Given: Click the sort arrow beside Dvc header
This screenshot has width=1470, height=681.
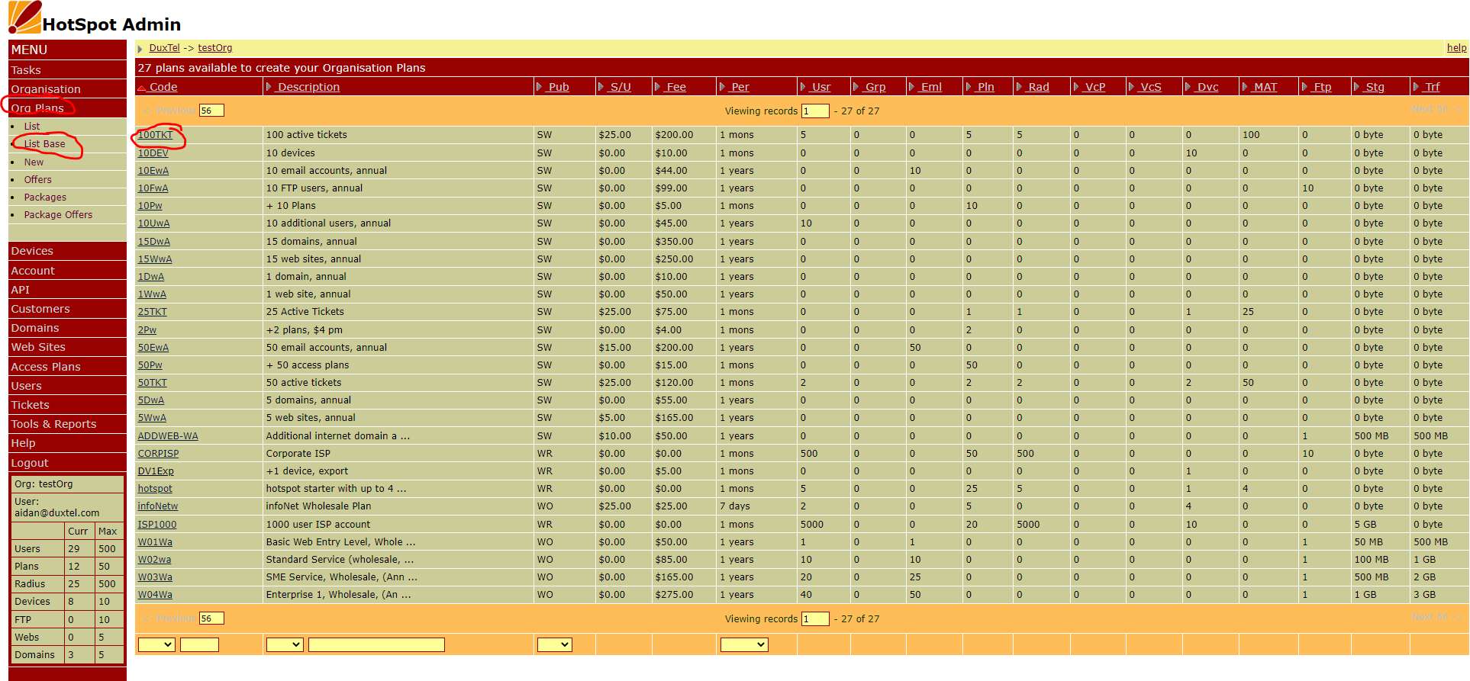Looking at the screenshot, I should pos(1189,87).
